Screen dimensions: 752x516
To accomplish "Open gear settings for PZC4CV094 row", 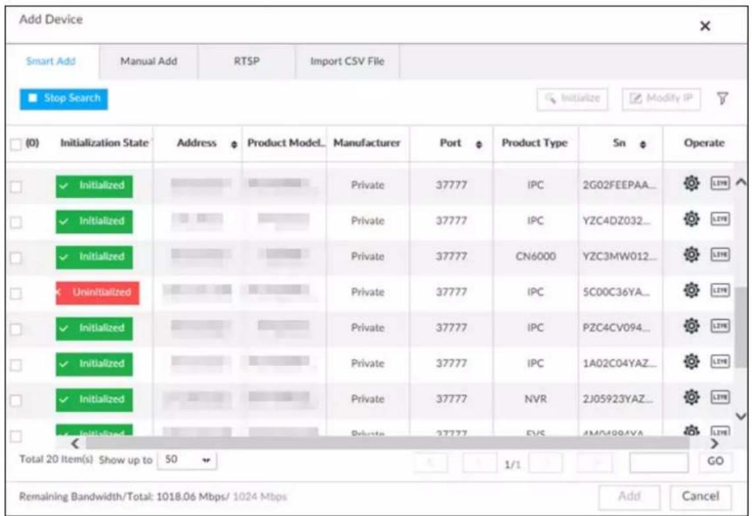I will pyautogui.click(x=691, y=326).
